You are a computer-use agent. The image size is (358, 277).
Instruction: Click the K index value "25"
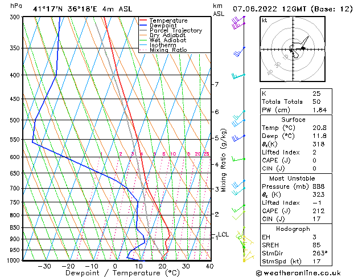316,93
